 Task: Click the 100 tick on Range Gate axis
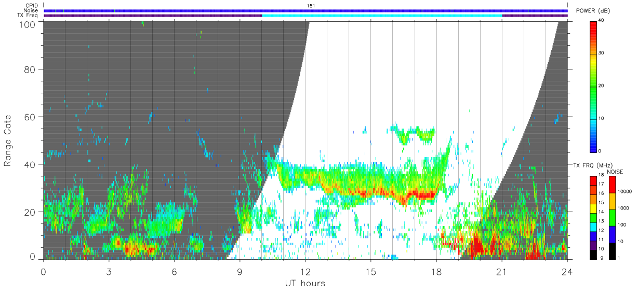point(28,24)
